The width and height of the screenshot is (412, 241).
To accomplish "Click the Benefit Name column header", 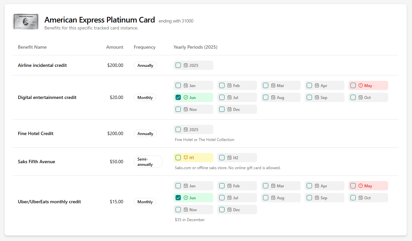I will [x=32, y=47].
